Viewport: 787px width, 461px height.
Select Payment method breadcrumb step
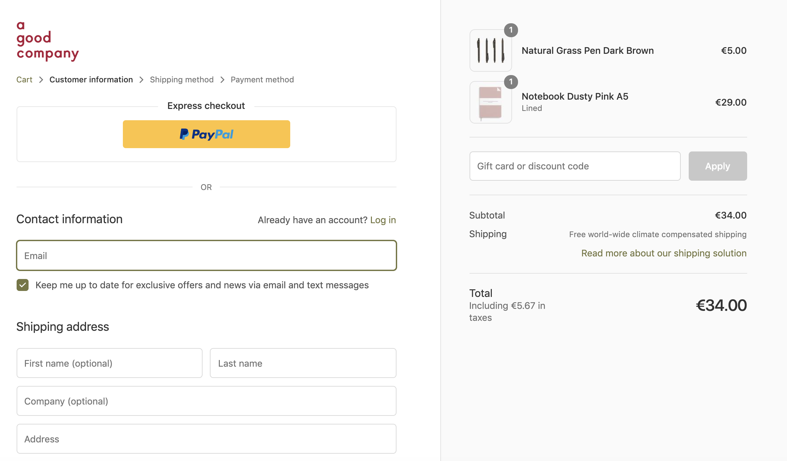(262, 80)
